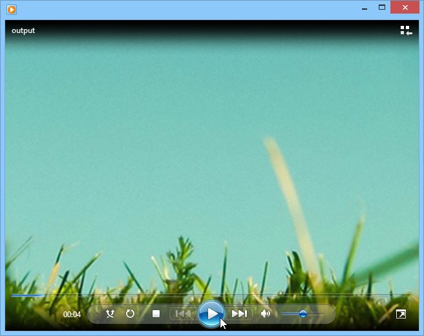Minimize the player window
This screenshot has height=336, width=424.
(x=365, y=8)
